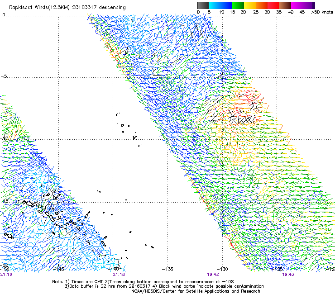Click the '21:18' overpass time label

pyautogui.click(x=119, y=275)
